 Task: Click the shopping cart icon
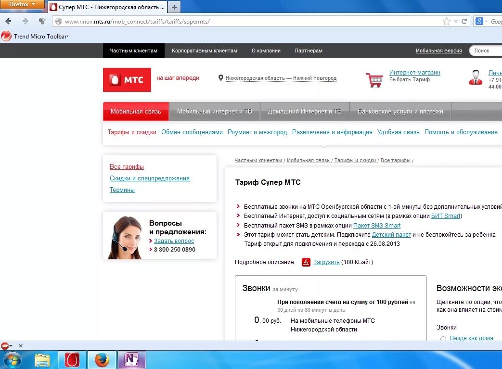(374, 80)
